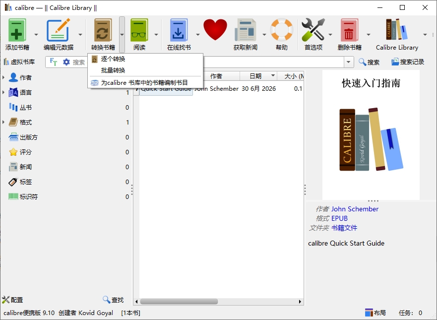
Task: Open Saved searches (搜索记录) button
Action: 408,62
